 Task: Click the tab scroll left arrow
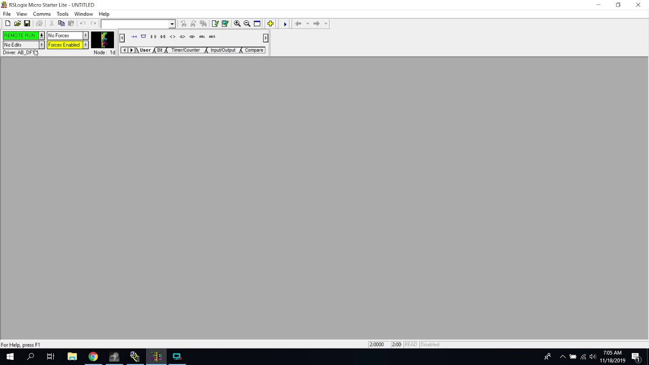[x=124, y=50]
